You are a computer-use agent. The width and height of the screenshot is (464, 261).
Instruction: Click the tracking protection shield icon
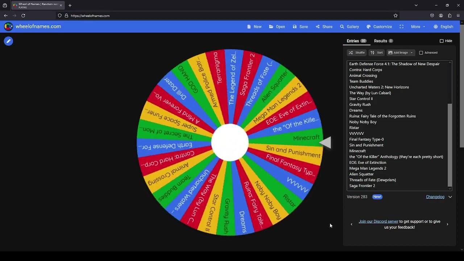pos(60,16)
